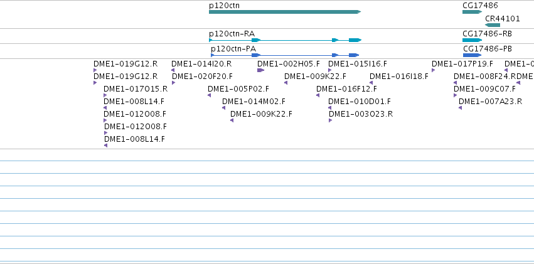Click the DME1-020F20.F feature label

[202, 77]
